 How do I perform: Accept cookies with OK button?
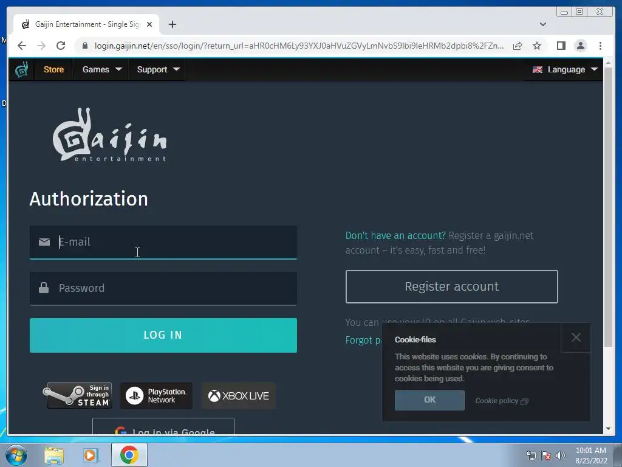429,400
